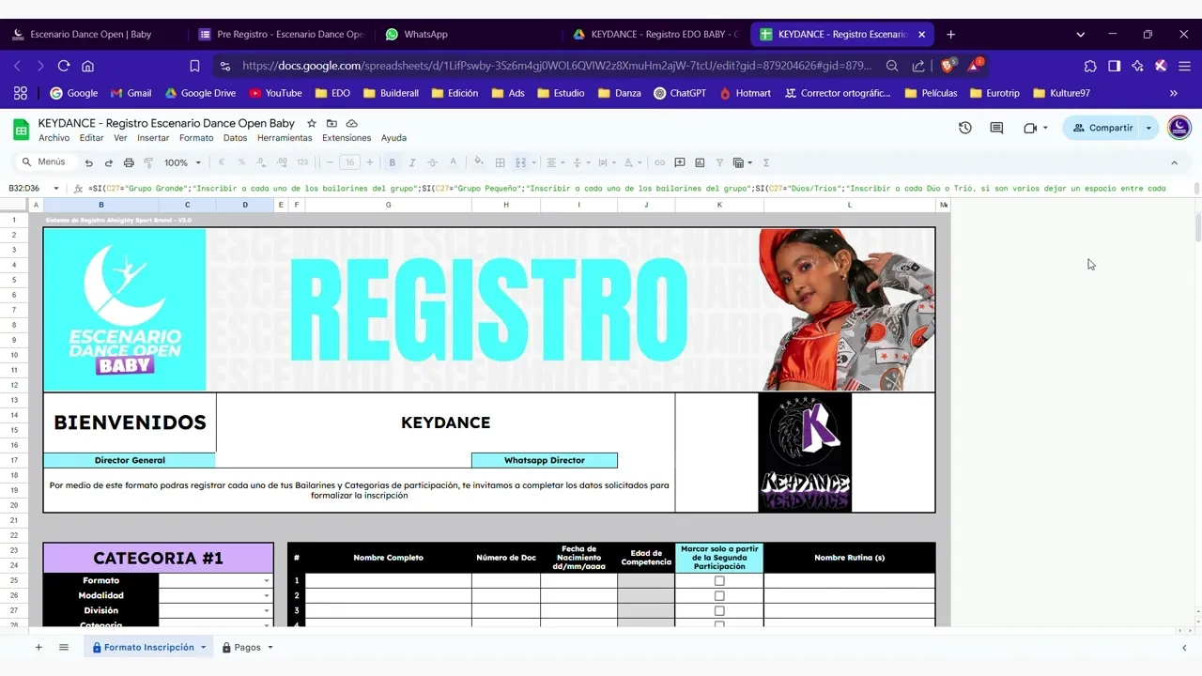Apply percent format to selection
Viewport: 1202px width, 676px height.
(241, 162)
